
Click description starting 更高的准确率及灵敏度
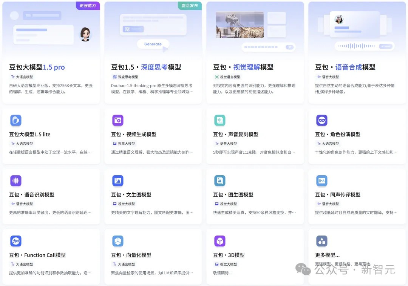point(50,213)
